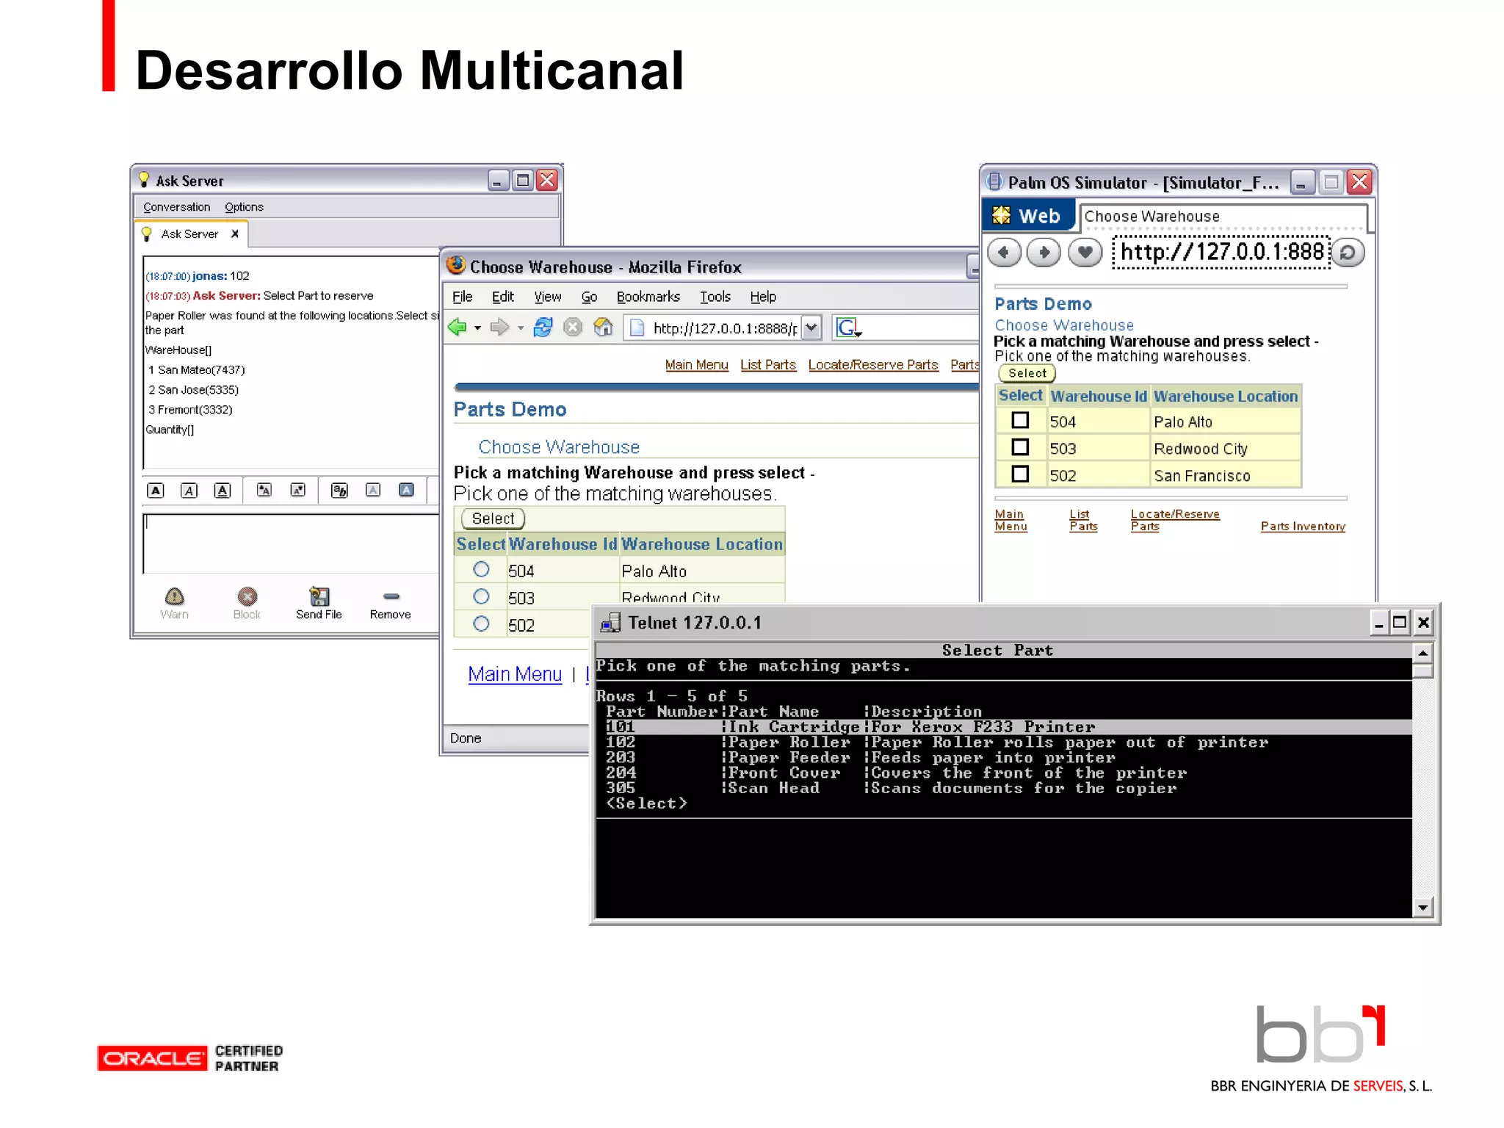The image size is (1504, 1128).
Task: Open the Go menu in Firefox
Action: click(x=589, y=297)
